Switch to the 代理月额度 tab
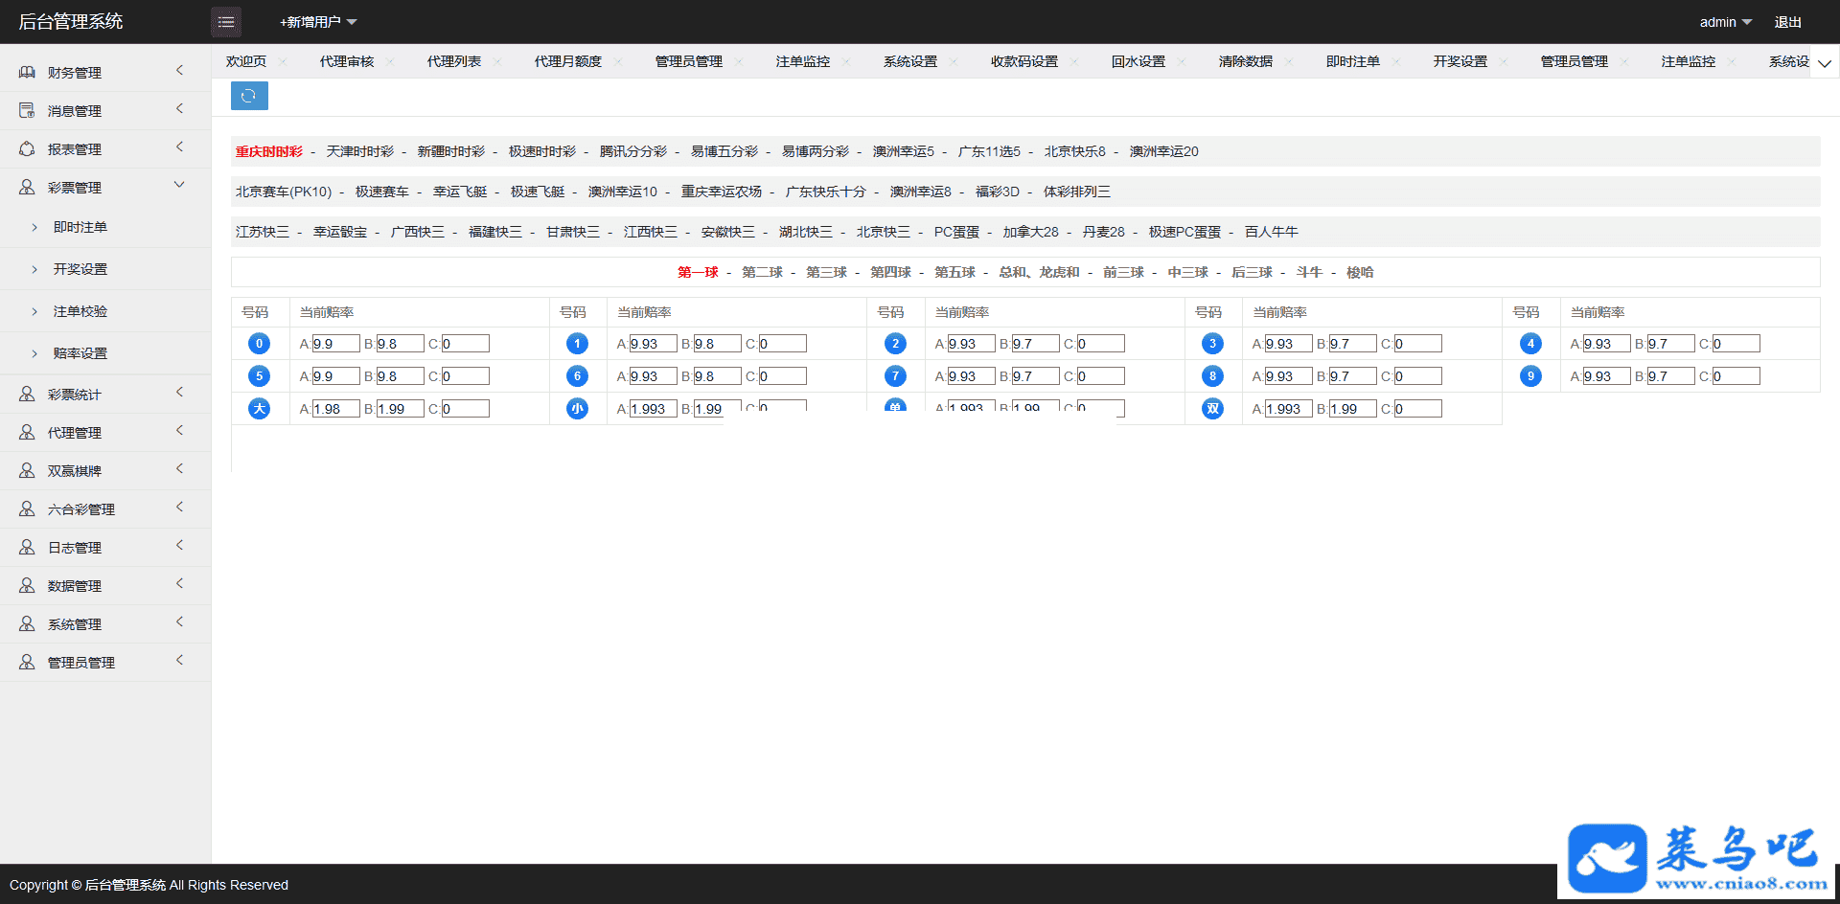Screen dimensions: 1840x904 (568, 61)
